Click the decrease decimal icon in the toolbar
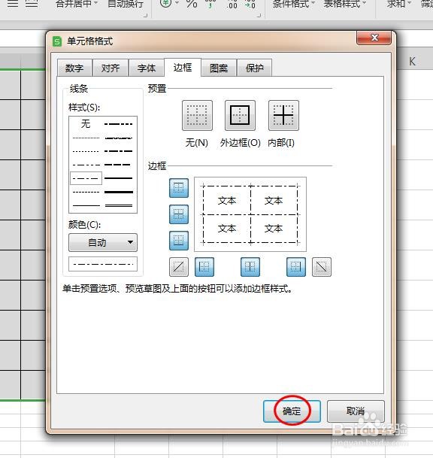The width and height of the screenshot is (433, 458). pyautogui.click(x=250, y=4)
